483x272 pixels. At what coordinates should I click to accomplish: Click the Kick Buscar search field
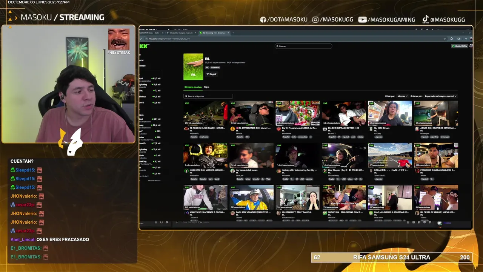point(303,46)
